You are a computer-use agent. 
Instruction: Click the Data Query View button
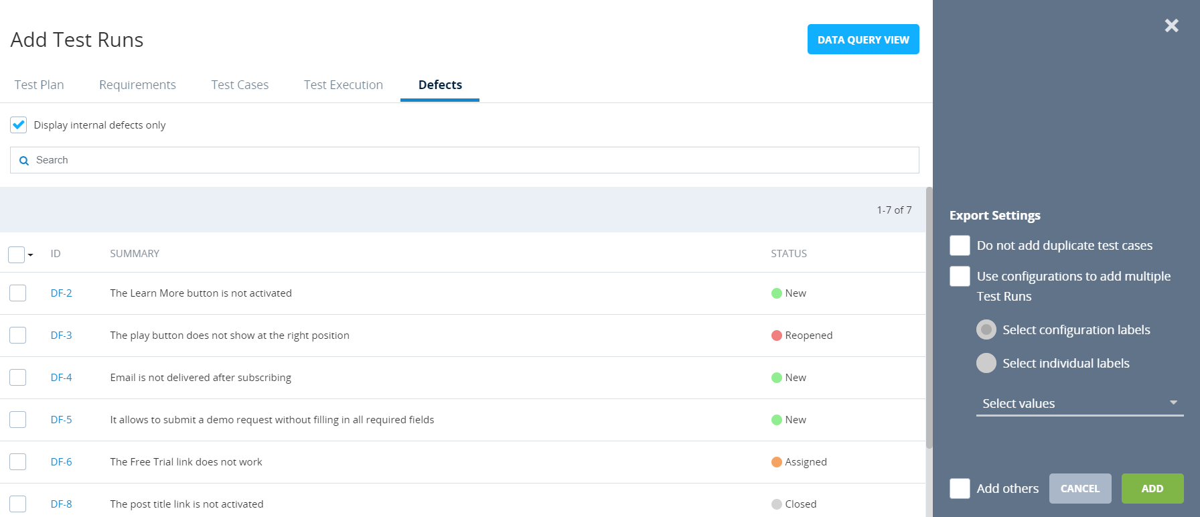[862, 40]
